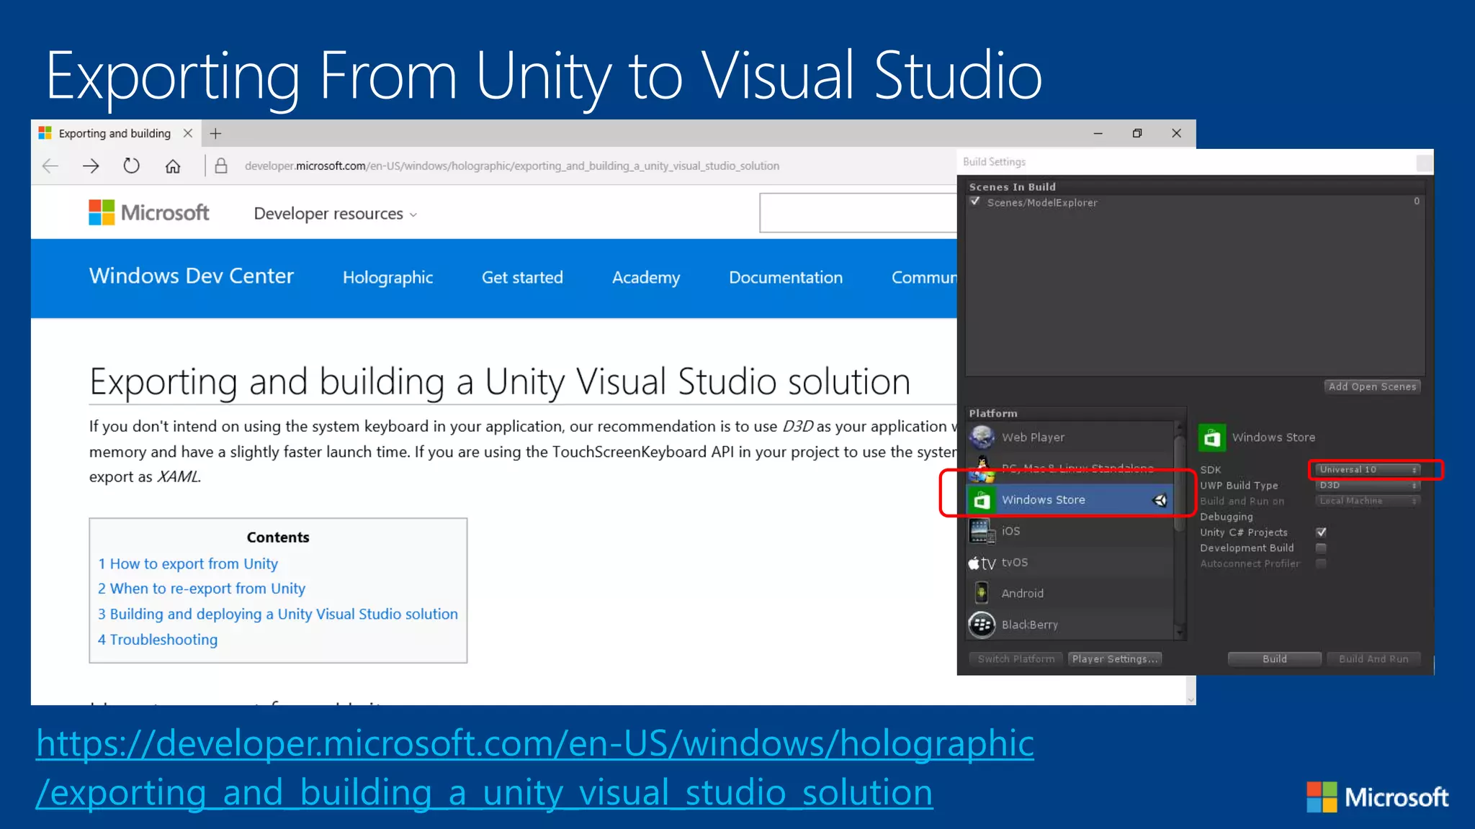The height and width of the screenshot is (829, 1475).
Task: Click the browser home icon
Action: pos(173,166)
